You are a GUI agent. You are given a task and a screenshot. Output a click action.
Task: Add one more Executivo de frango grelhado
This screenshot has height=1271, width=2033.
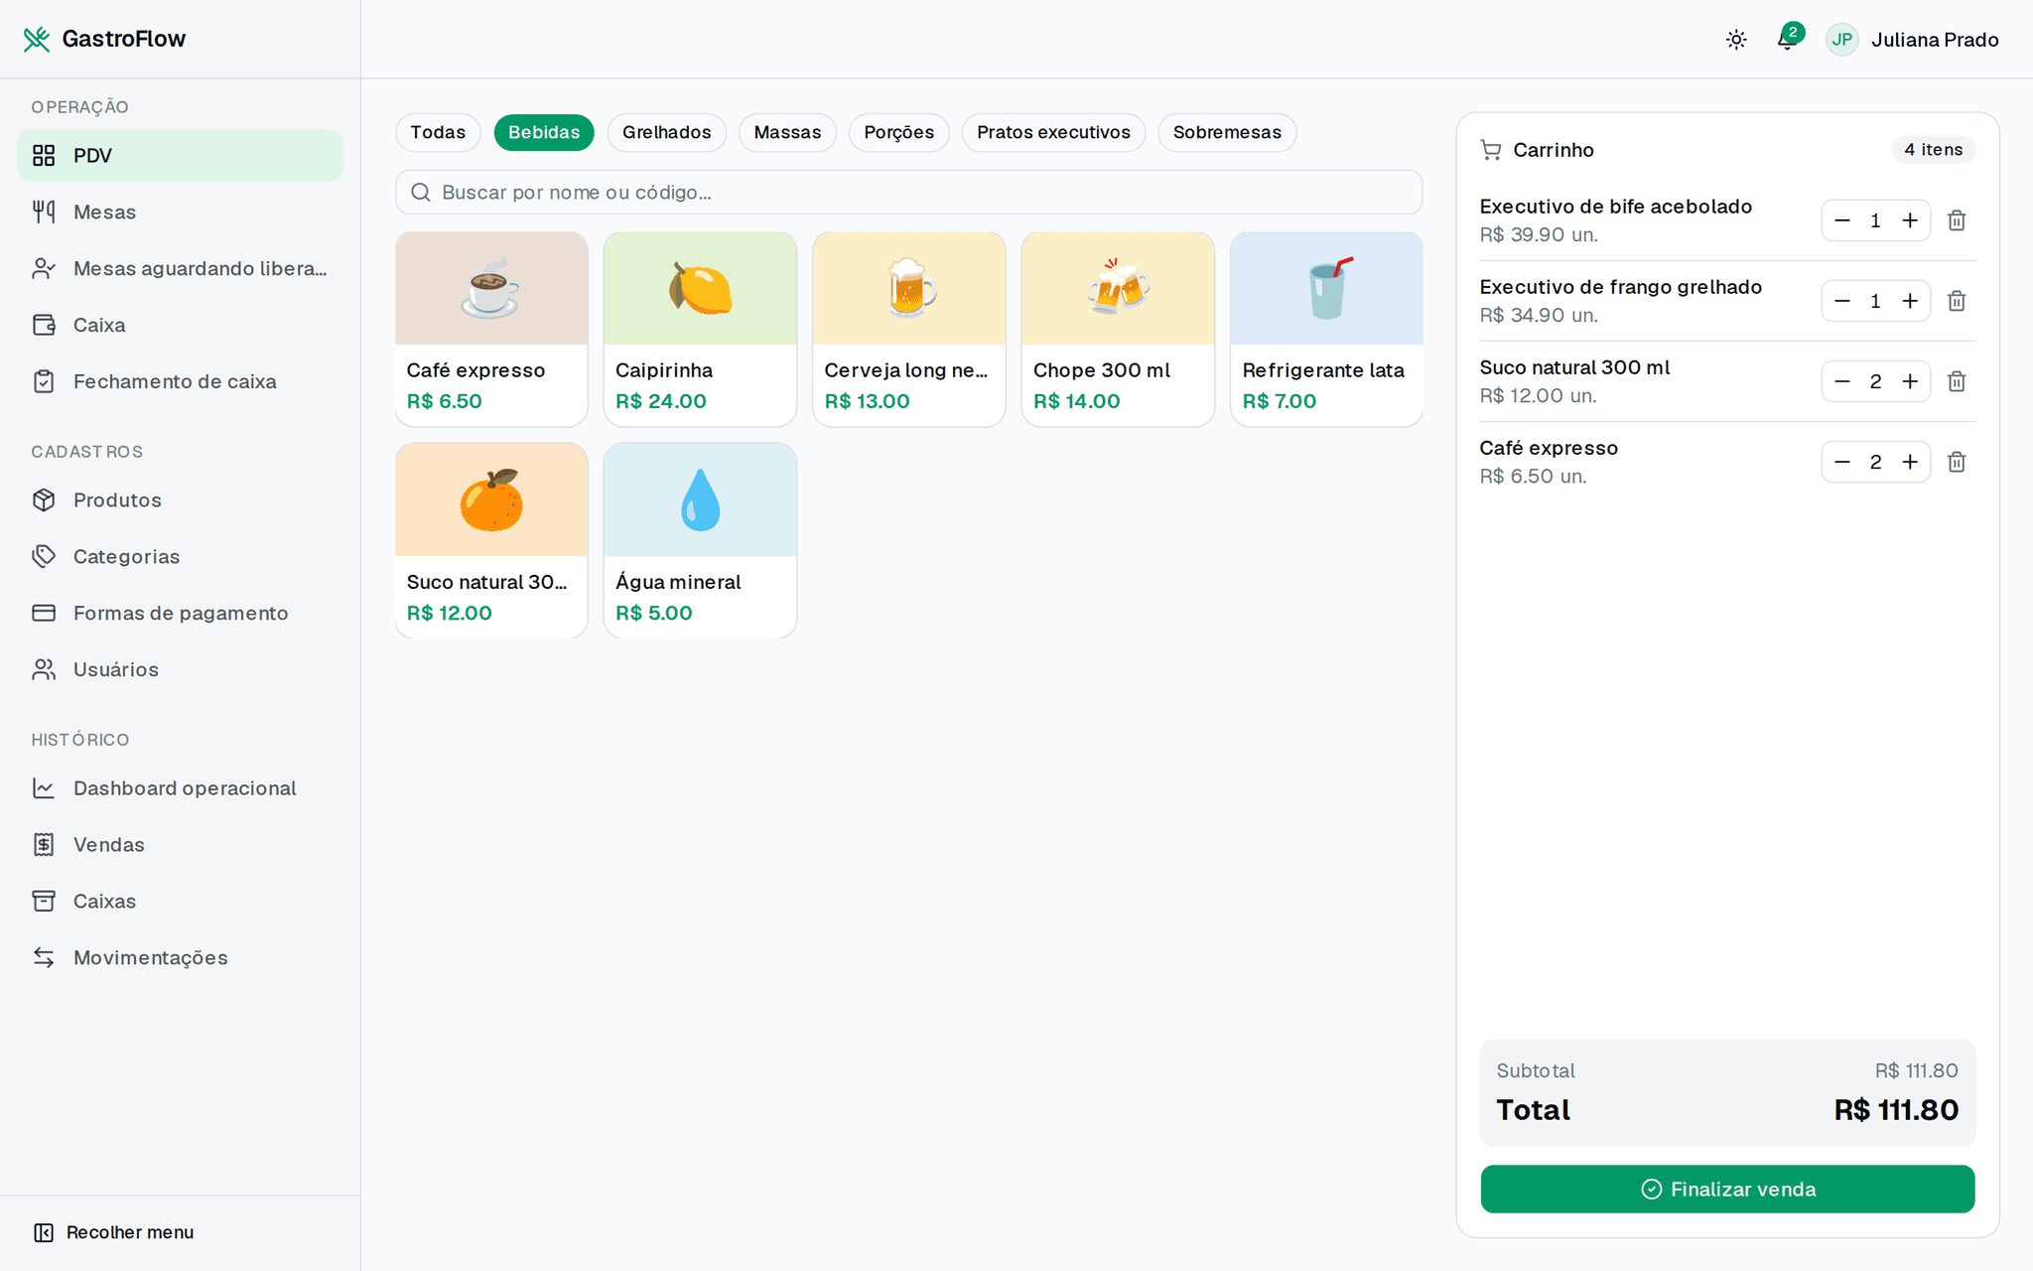[x=1910, y=301]
